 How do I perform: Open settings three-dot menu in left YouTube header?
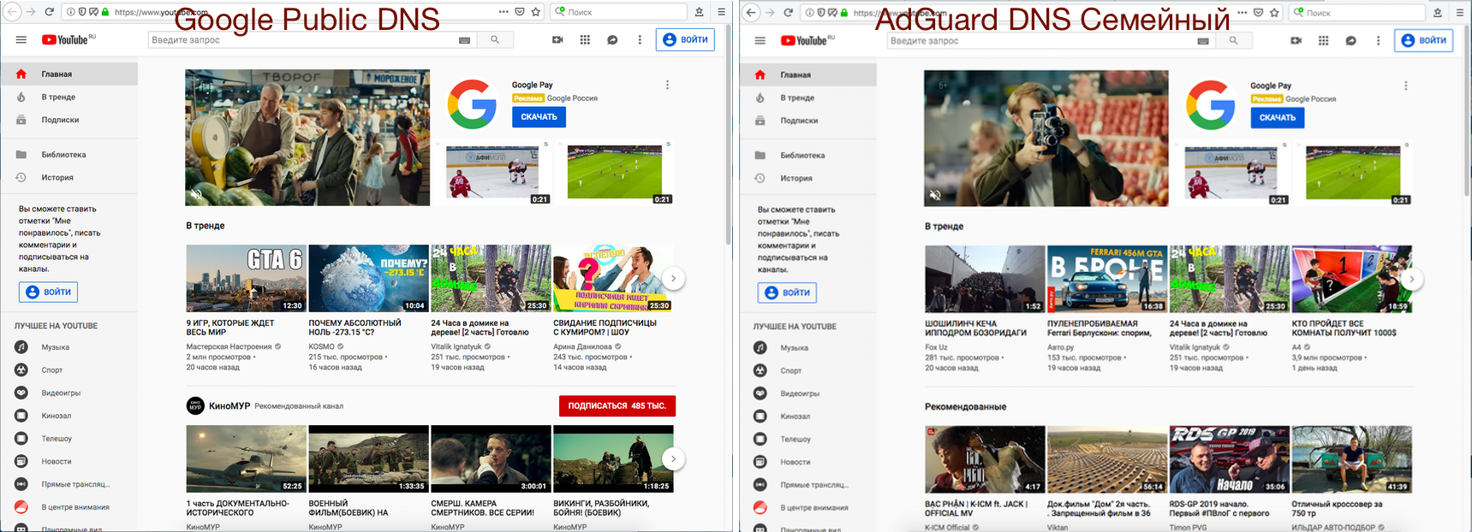[640, 39]
